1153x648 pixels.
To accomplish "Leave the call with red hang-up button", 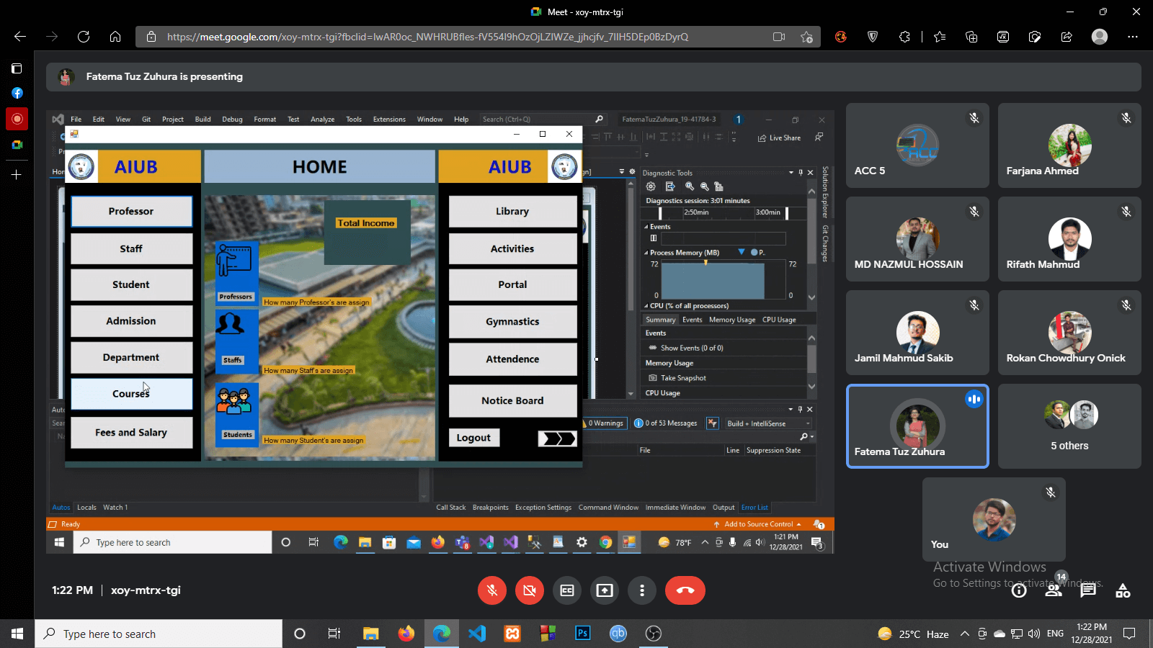I will [685, 590].
